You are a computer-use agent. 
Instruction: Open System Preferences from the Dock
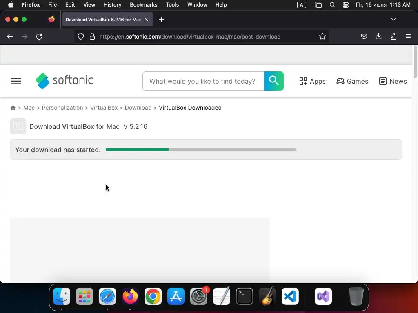click(x=199, y=296)
